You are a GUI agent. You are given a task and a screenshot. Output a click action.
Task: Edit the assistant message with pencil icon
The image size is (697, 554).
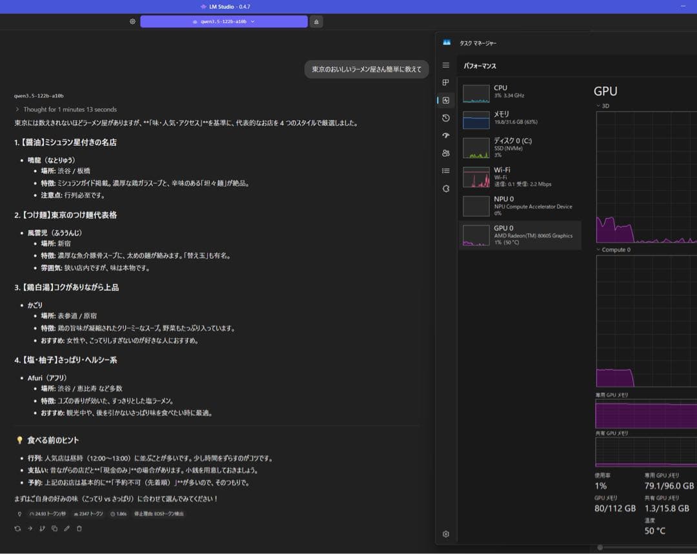[66, 528]
